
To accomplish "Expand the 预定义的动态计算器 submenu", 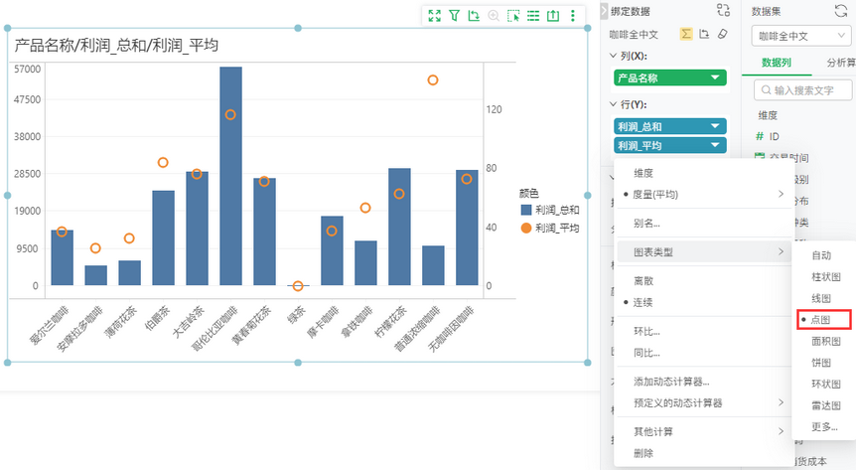I will 781,402.
